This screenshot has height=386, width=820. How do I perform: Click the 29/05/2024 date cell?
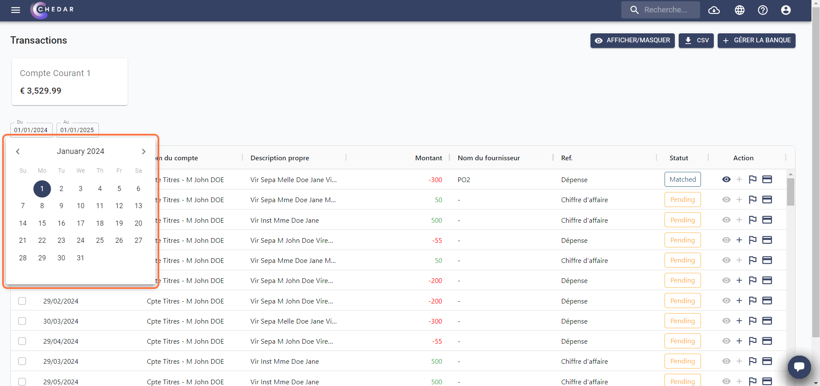[61, 382]
